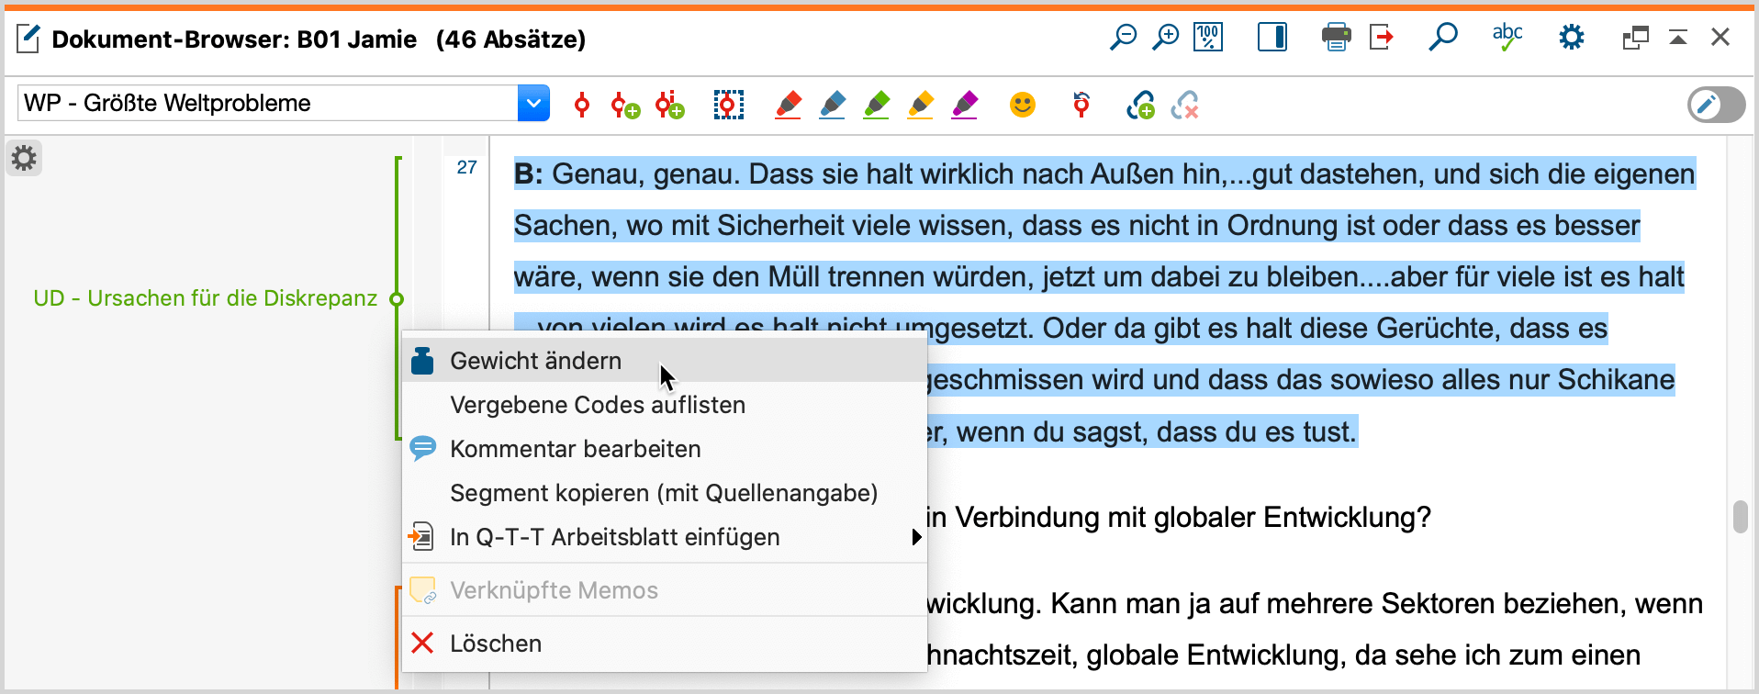Choose Segment kopieren (mit Quellenangabe)

point(664,493)
